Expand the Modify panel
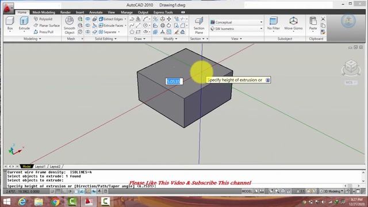This screenshot has width=368, height=207. coord(170,39)
